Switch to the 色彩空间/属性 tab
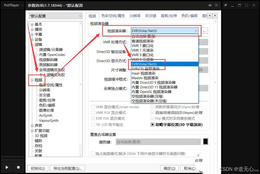The image size is (260, 174). pyautogui.click(x=113, y=16)
